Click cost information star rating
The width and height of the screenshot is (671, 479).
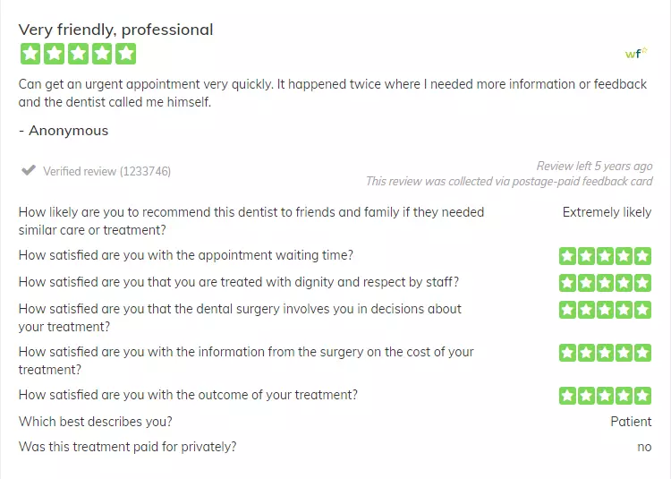coord(605,353)
